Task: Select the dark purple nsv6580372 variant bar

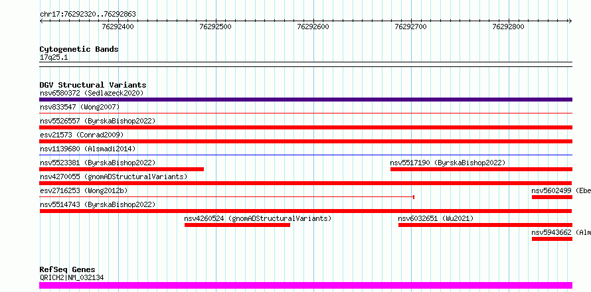Action: [x=305, y=100]
